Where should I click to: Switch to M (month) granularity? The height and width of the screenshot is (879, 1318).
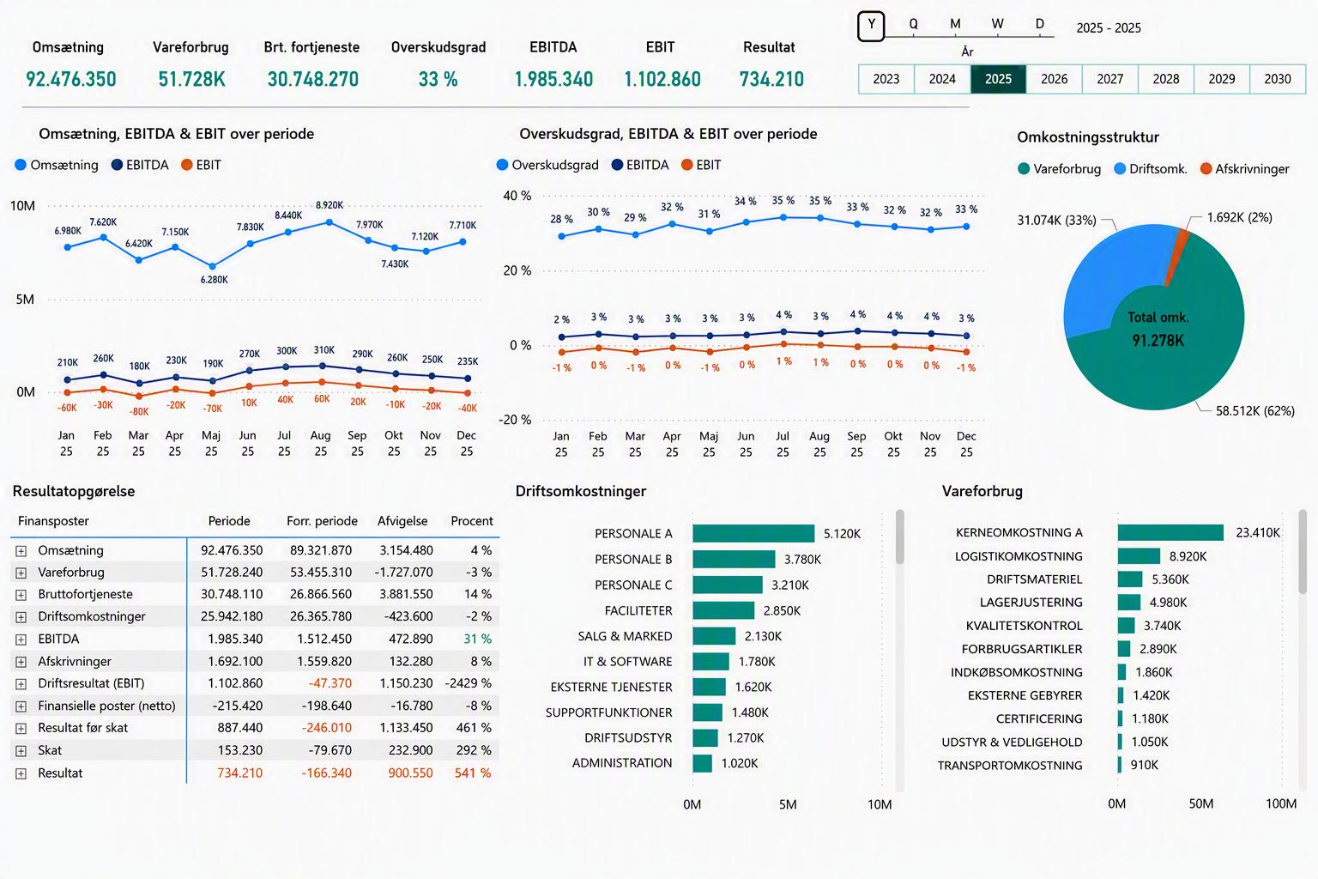pyautogui.click(x=955, y=24)
